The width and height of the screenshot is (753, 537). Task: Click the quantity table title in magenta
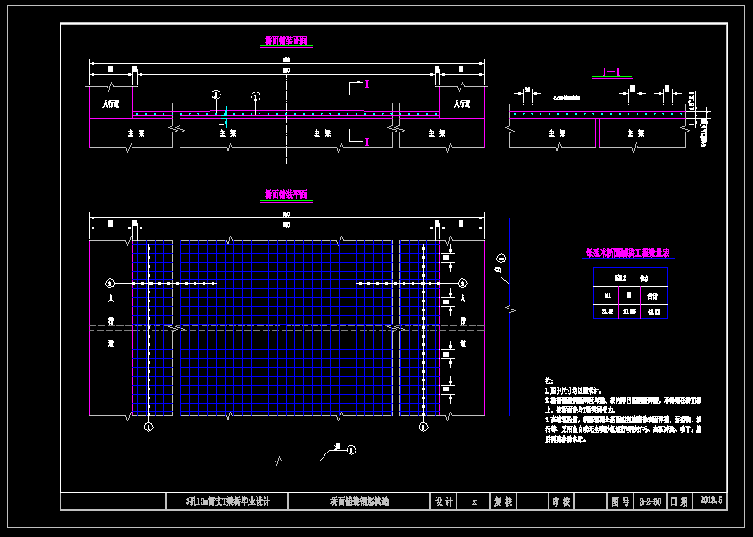pyautogui.click(x=629, y=252)
